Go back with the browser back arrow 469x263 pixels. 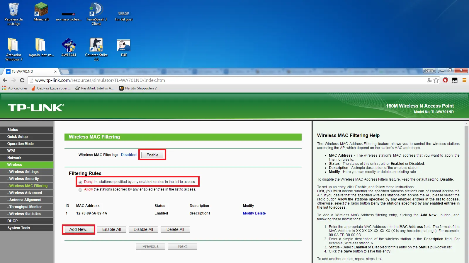[5, 80]
